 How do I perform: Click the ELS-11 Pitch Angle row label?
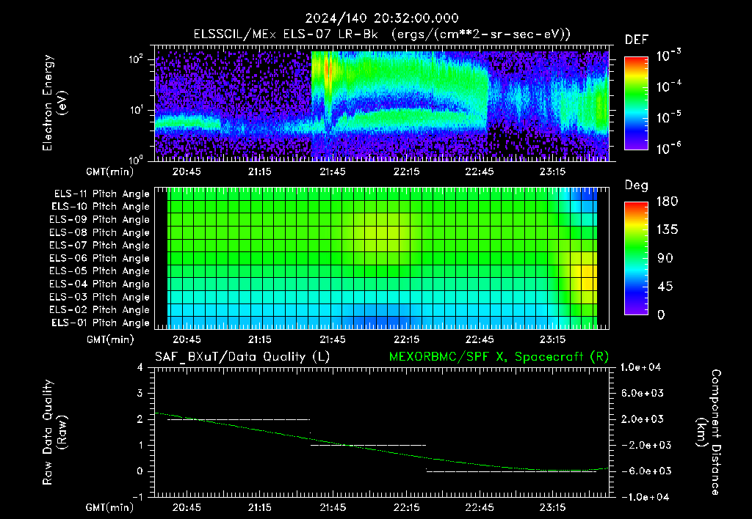(101, 194)
